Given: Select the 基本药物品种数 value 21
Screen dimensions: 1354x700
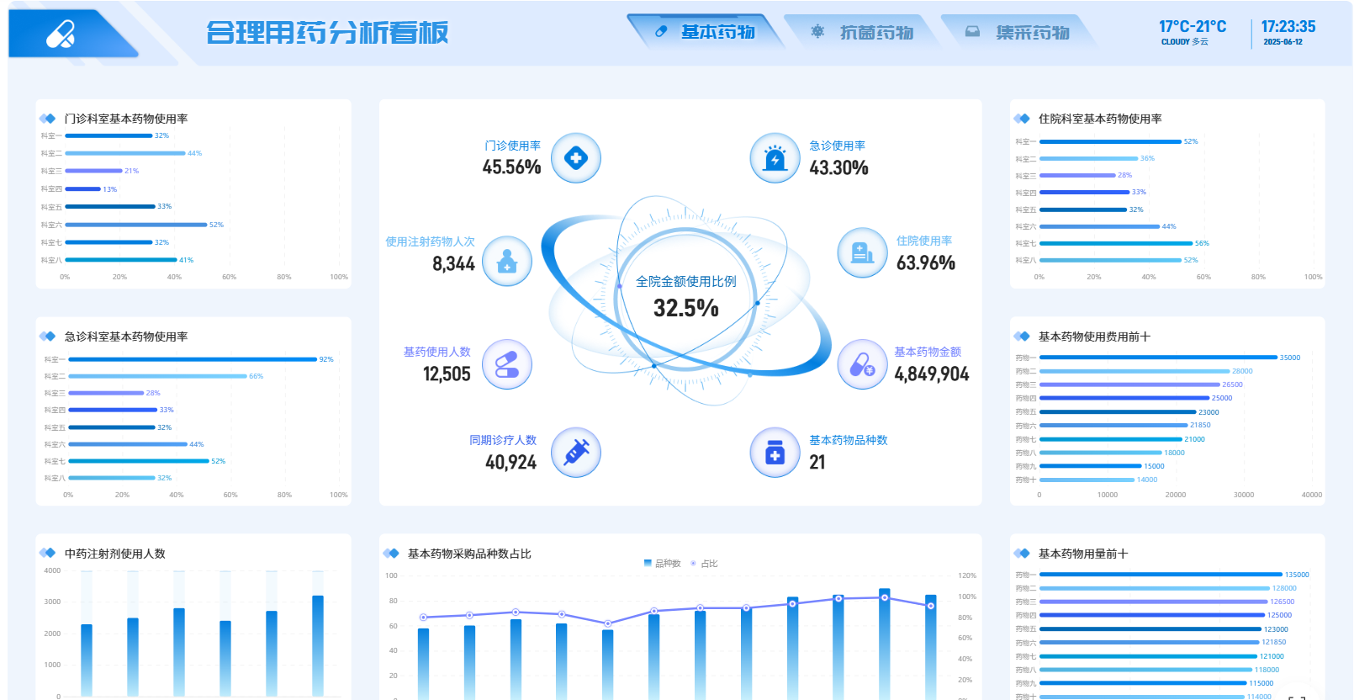Looking at the screenshot, I should pyautogui.click(x=817, y=463).
